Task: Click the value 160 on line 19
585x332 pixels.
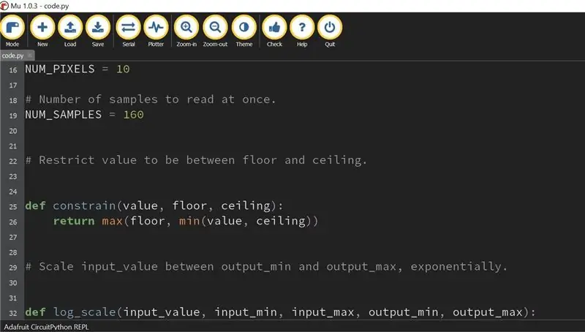Action: coord(133,115)
